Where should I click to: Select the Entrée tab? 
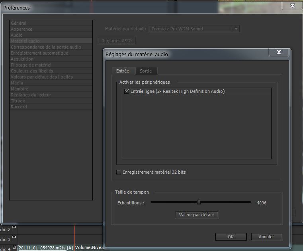point(123,71)
